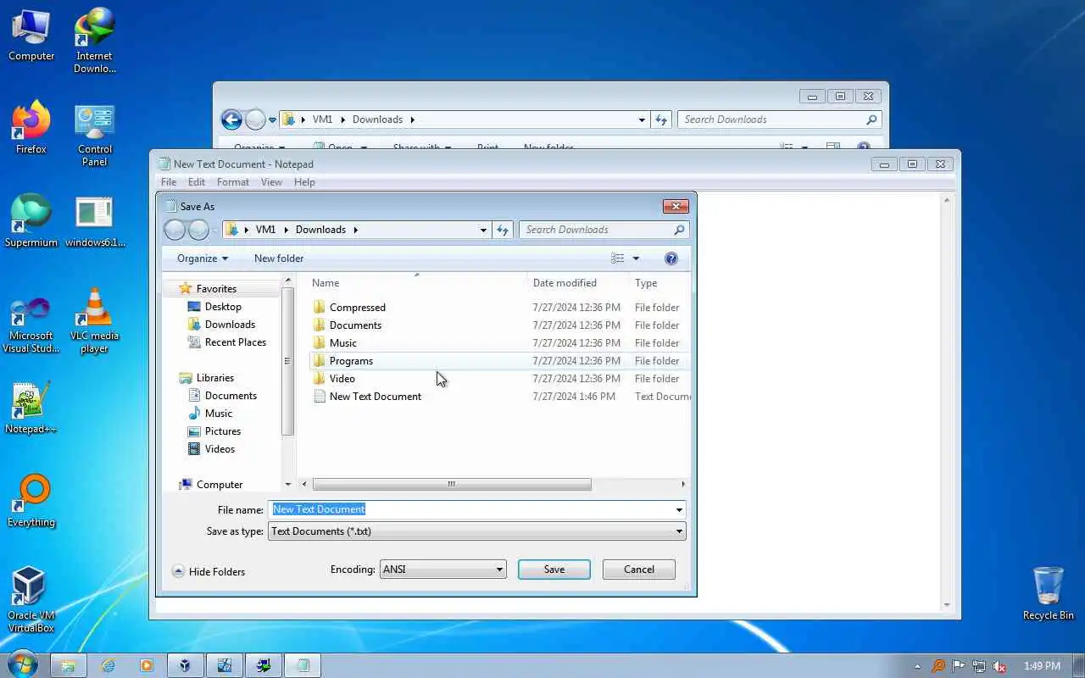
Task: Open the Encoding ANSI dropdown
Action: pos(443,570)
